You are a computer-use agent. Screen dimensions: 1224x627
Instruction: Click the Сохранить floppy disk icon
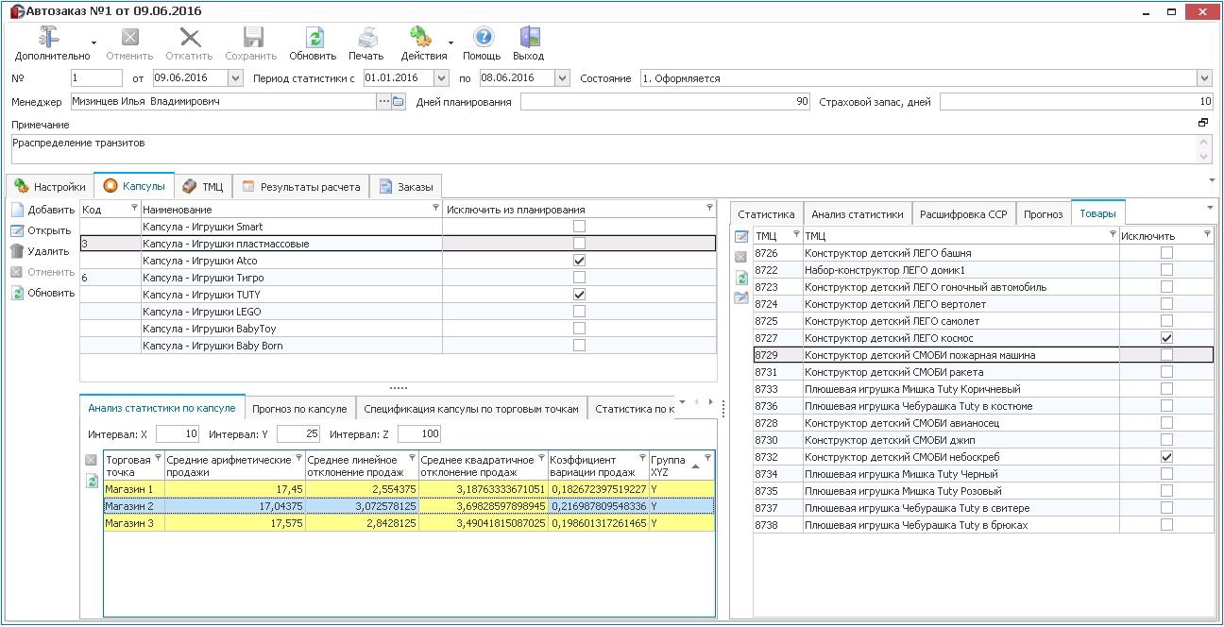pyautogui.click(x=252, y=37)
